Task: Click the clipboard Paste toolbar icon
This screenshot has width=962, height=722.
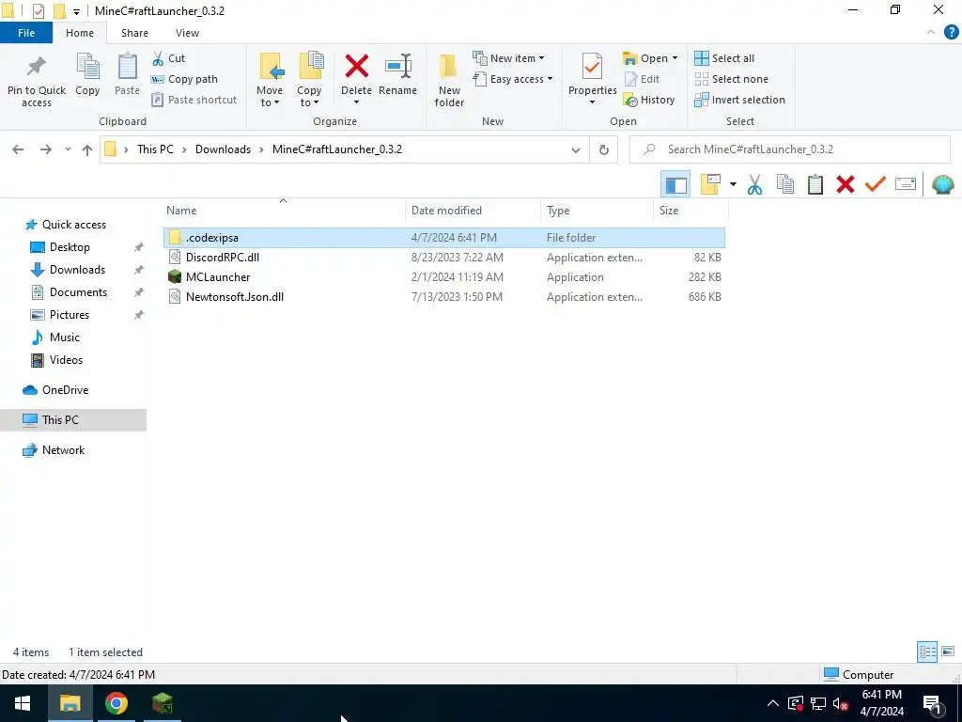Action: (x=815, y=184)
